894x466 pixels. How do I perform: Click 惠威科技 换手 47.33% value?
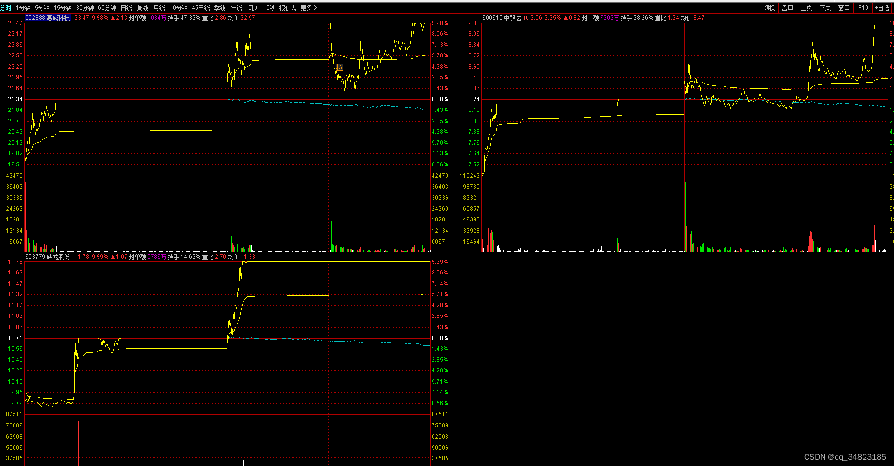tap(191, 18)
